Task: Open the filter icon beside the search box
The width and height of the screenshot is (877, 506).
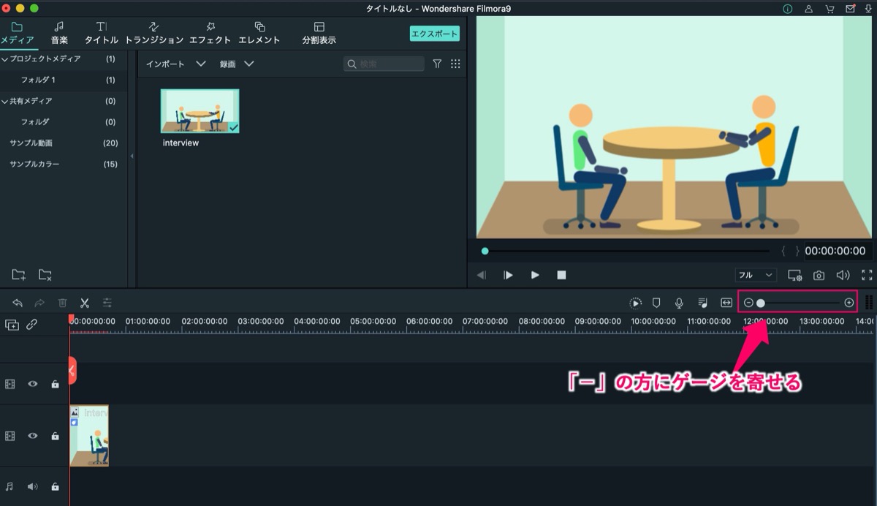Action: pos(437,64)
